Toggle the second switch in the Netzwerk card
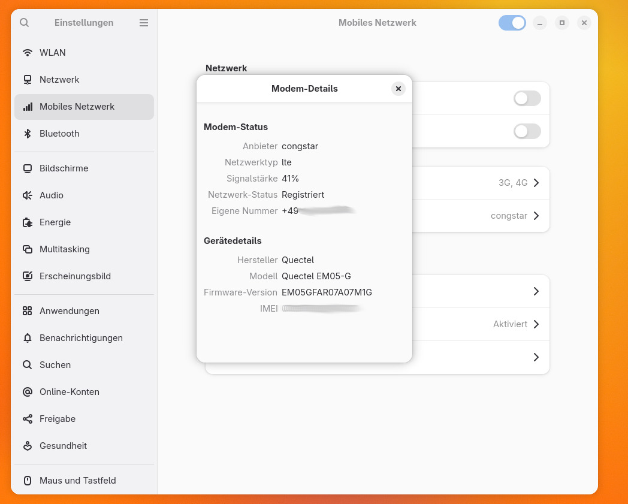628x504 pixels. (527, 131)
